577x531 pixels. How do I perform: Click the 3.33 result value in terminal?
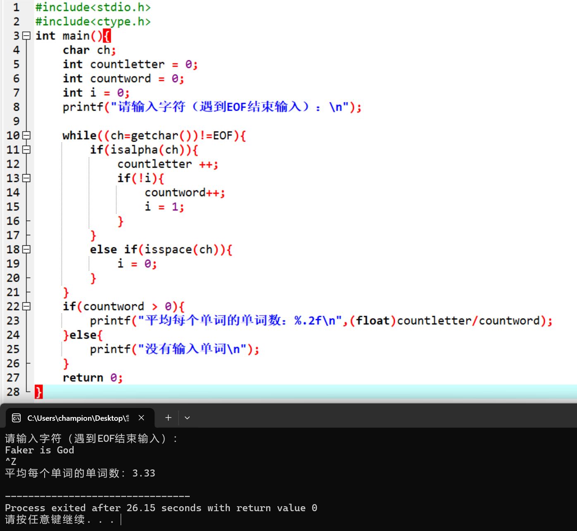144,473
